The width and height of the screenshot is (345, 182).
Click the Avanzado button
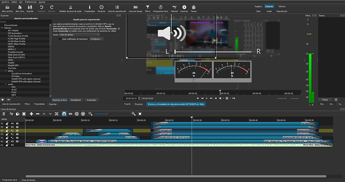click(91, 100)
